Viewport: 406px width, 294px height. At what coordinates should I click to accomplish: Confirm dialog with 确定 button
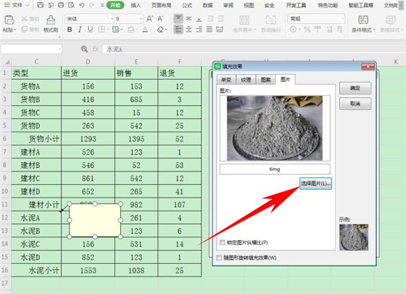coord(355,89)
